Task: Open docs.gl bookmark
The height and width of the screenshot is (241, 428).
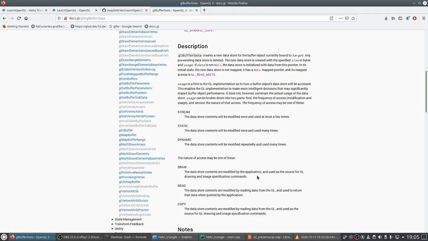Action: (152, 26)
